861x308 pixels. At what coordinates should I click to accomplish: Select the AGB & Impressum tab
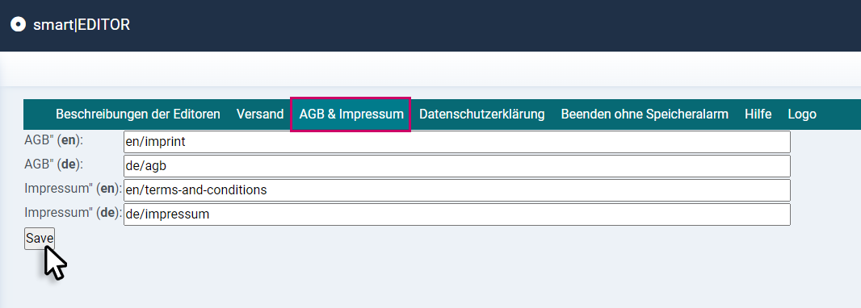(x=351, y=114)
